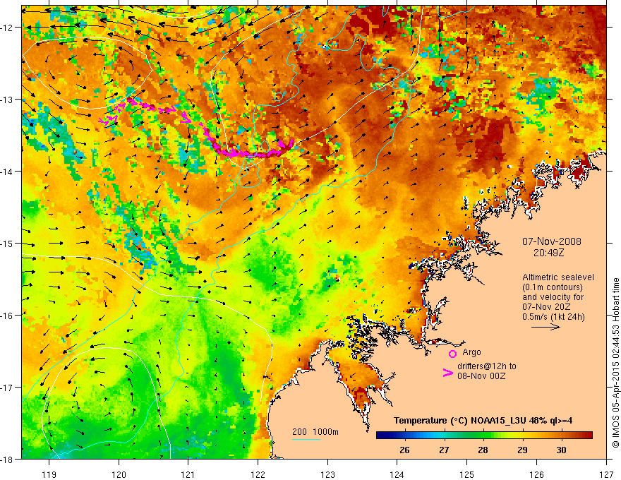The width and height of the screenshot is (621, 480).
Task: Click the 124 longitude axis label
Action: tap(397, 474)
